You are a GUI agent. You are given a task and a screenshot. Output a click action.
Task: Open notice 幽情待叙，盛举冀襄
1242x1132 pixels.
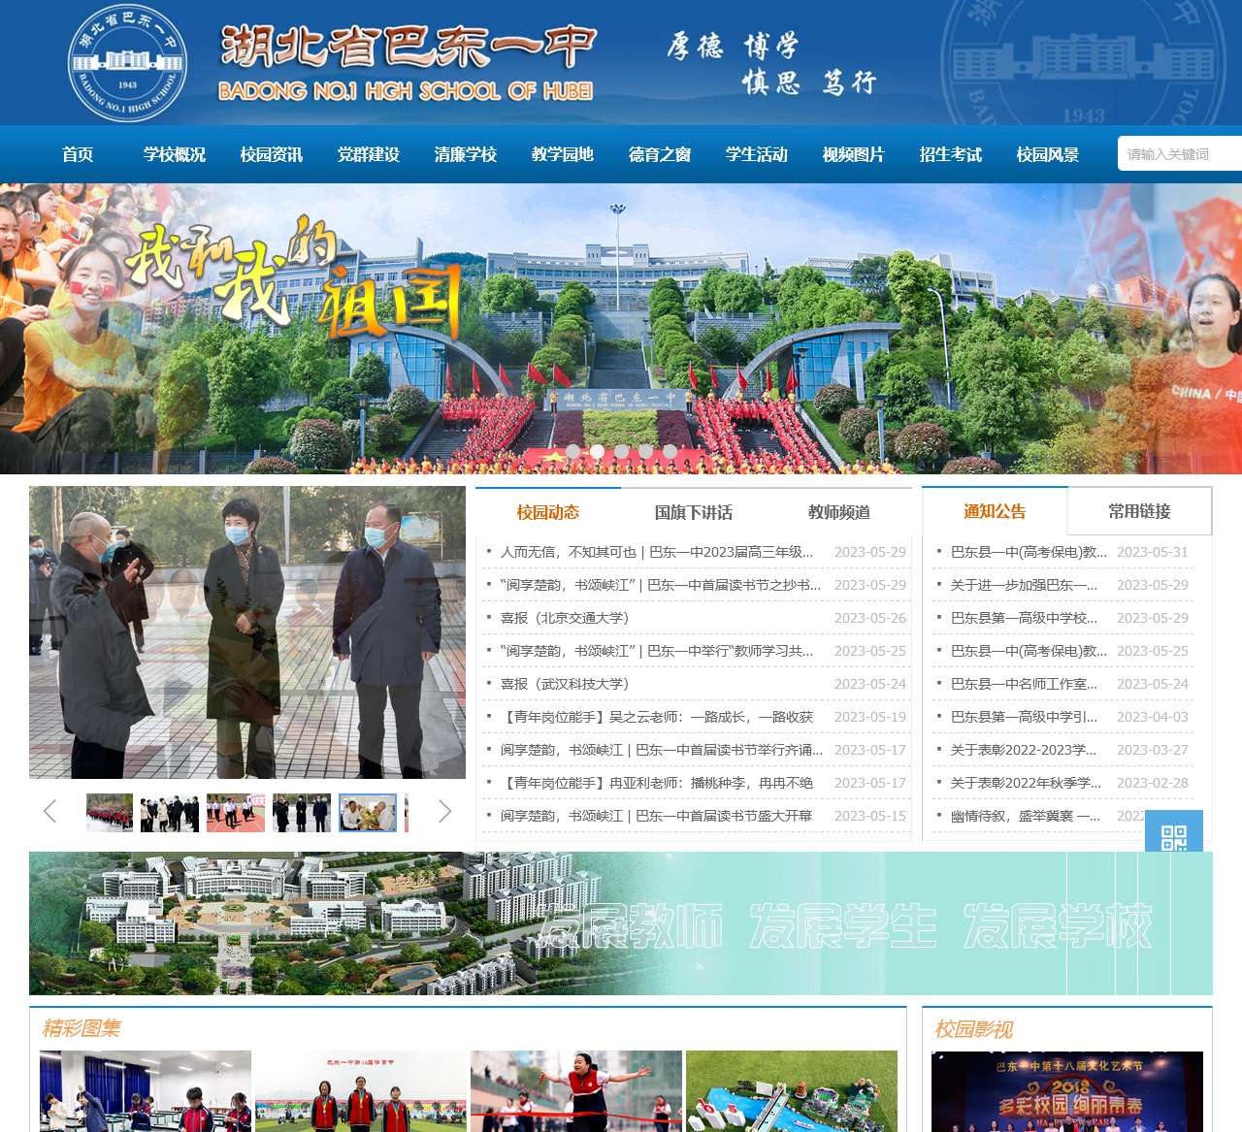[x=1026, y=816]
